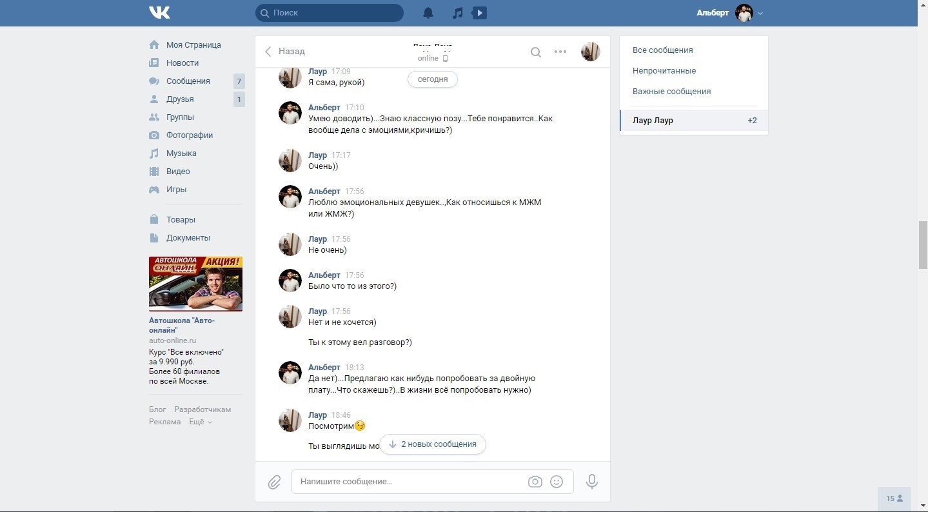928x512 pixels.
Task: Go to Моя Страница
Action: coord(193,45)
